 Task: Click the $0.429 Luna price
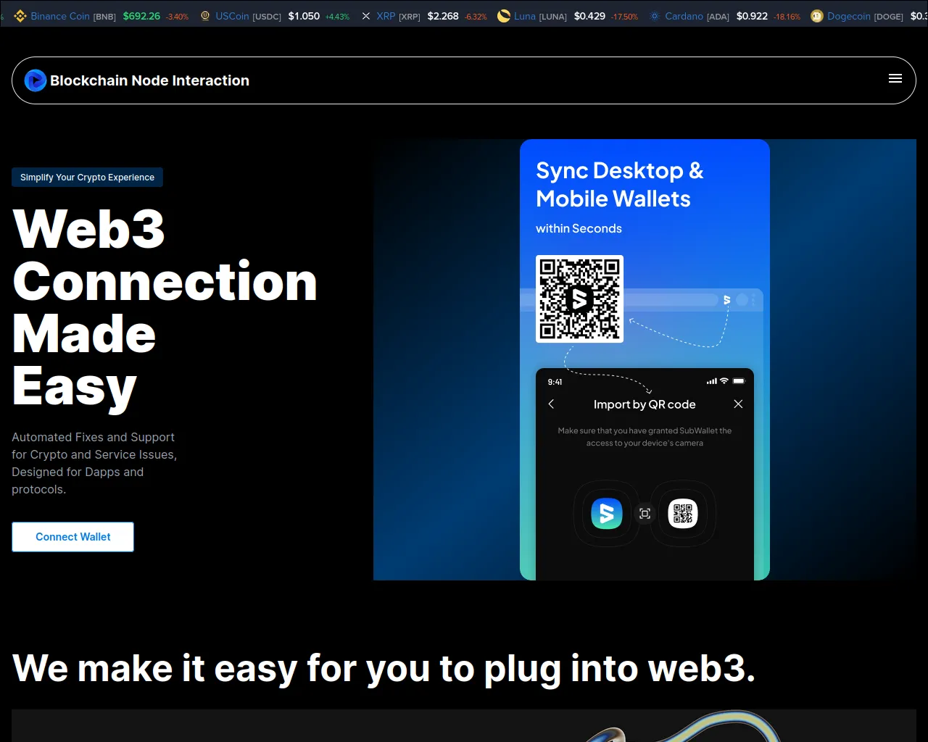point(589,16)
